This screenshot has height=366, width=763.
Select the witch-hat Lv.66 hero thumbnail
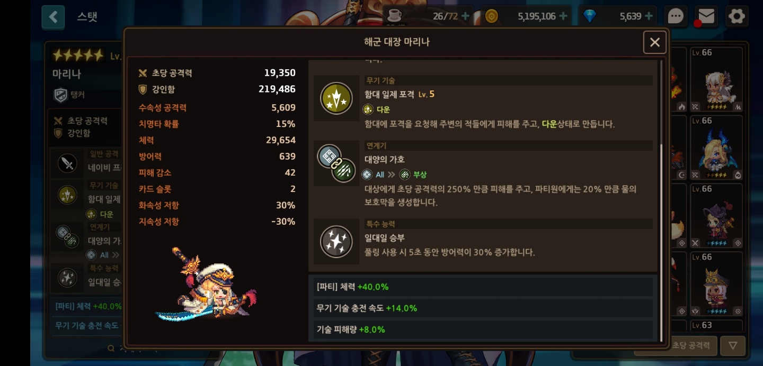click(x=716, y=216)
